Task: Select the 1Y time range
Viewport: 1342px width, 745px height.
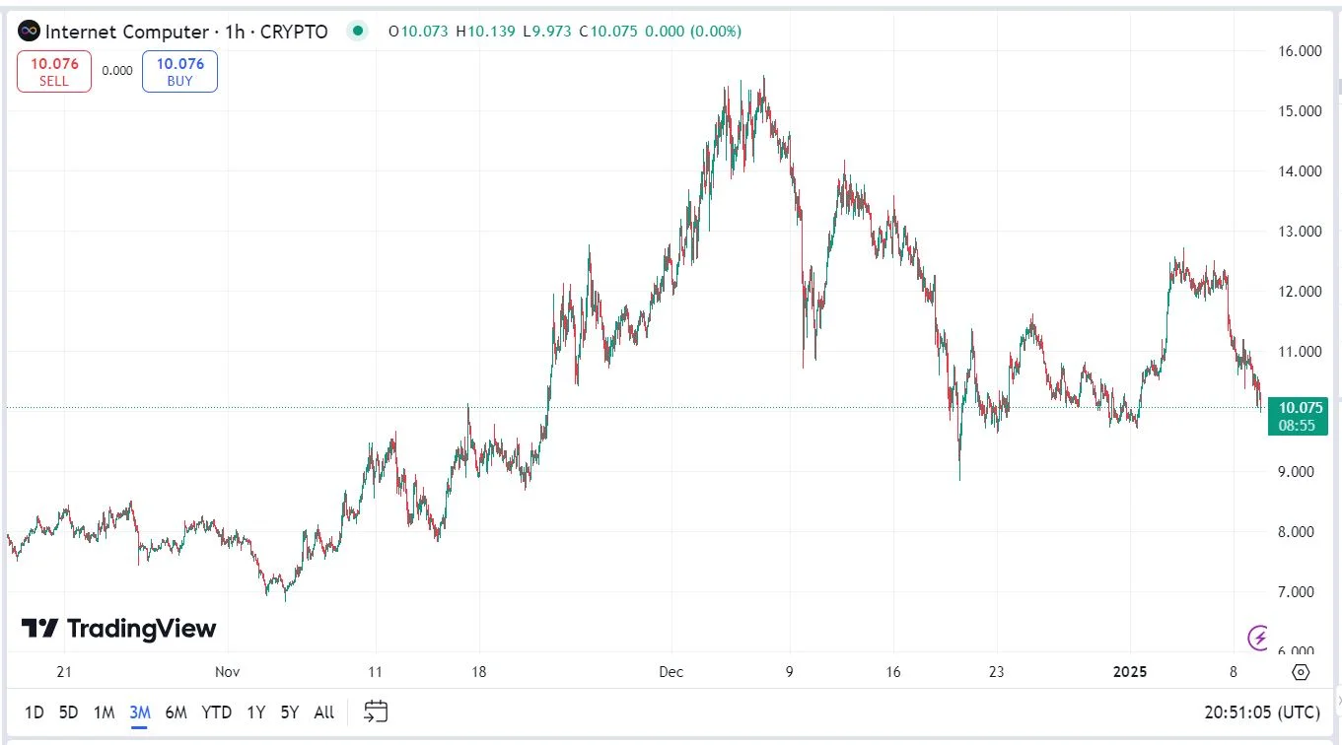Action: 255,711
